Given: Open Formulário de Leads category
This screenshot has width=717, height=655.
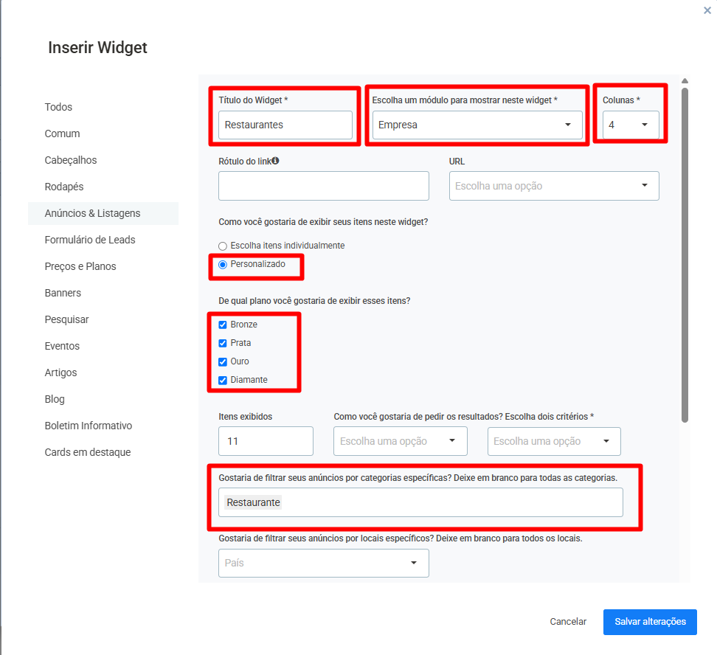Looking at the screenshot, I should pyautogui.click(x=90, y=240).
